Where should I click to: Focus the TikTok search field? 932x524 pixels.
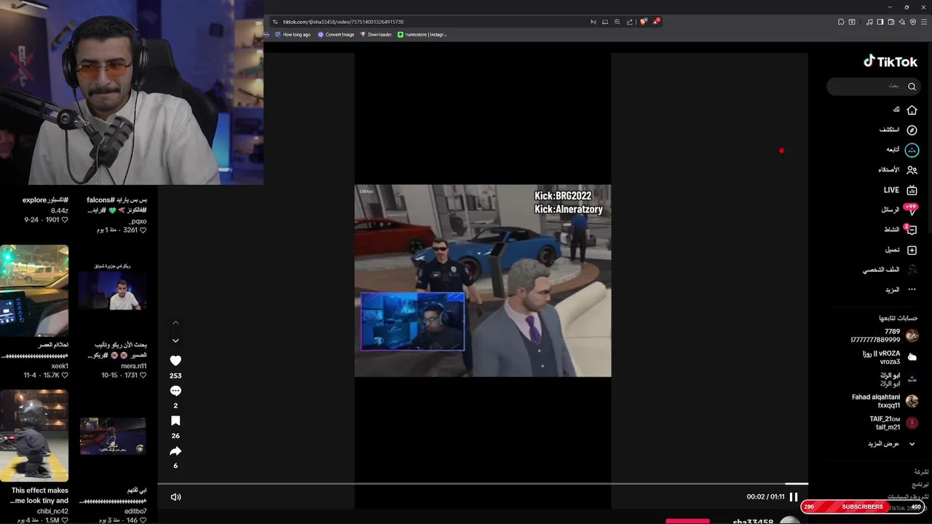[873, 86]
